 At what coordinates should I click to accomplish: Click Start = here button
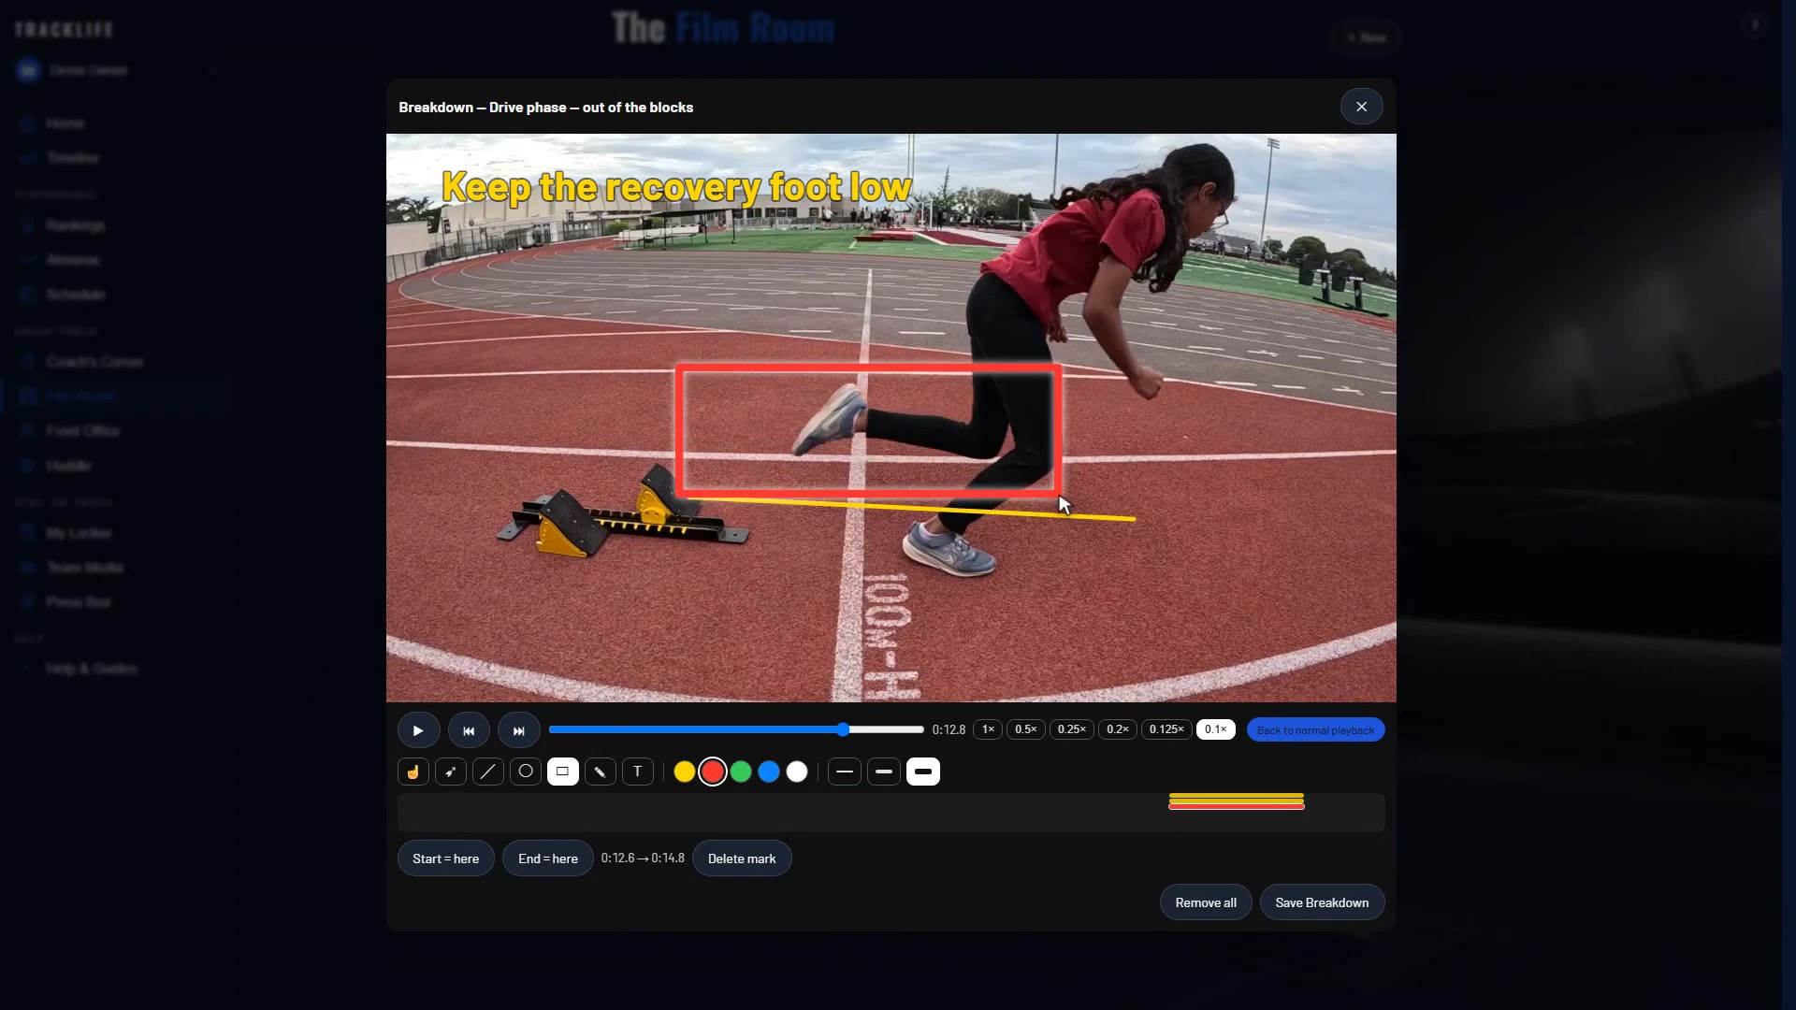(446, 858)
